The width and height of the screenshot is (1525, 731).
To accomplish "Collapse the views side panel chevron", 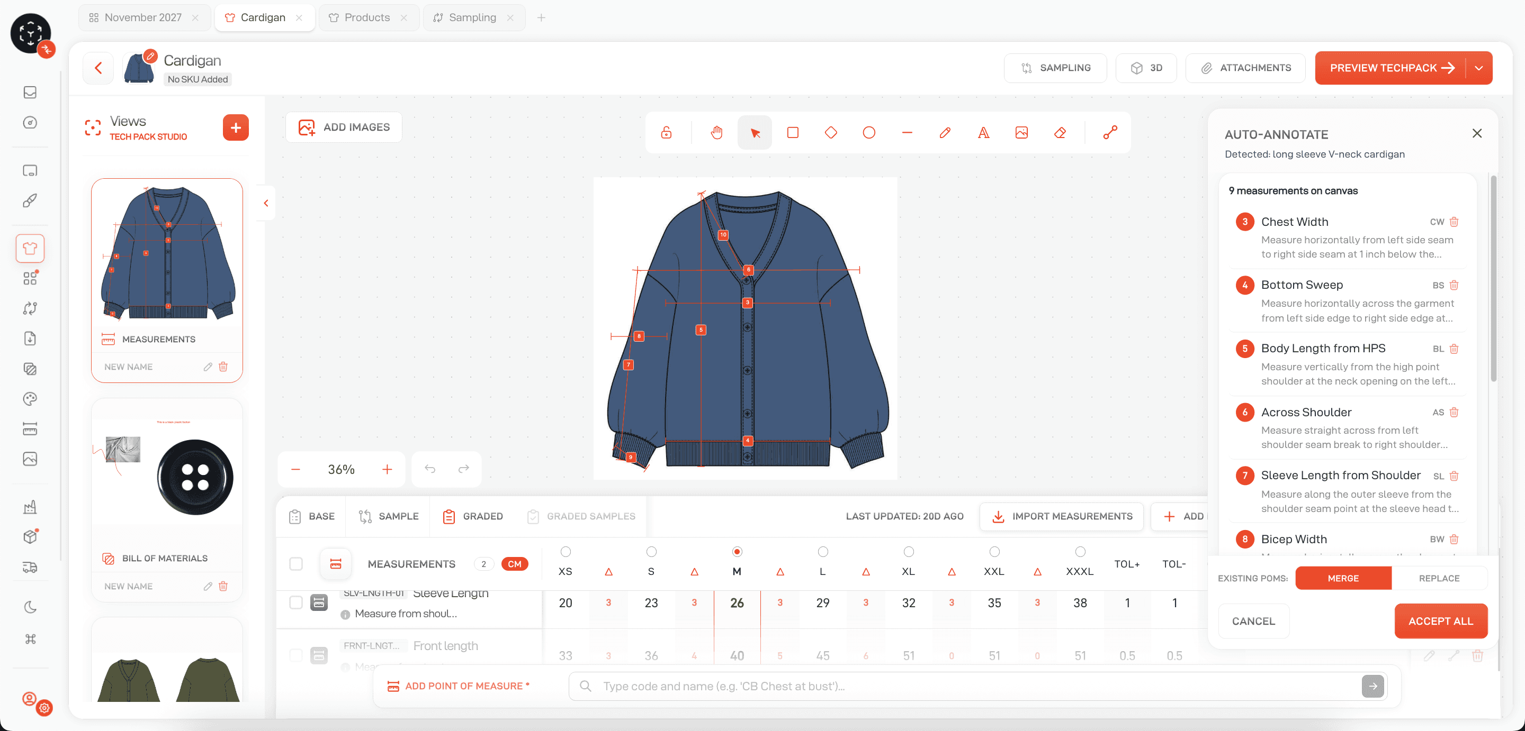I will (266, 203).
